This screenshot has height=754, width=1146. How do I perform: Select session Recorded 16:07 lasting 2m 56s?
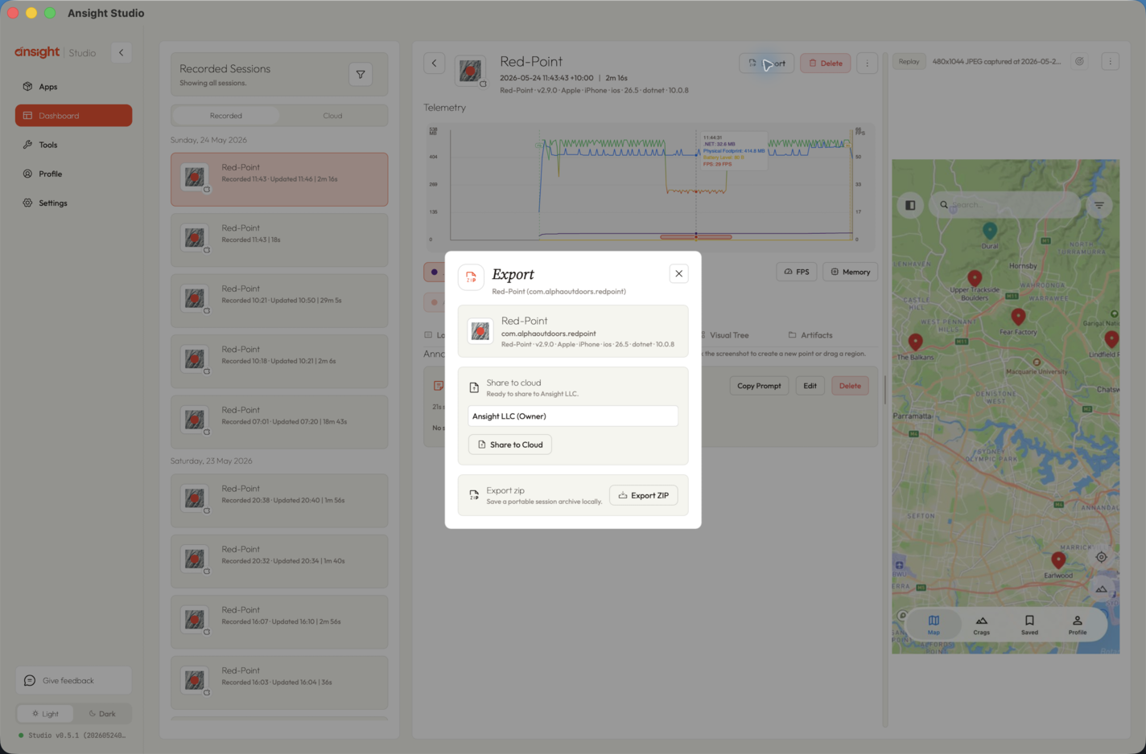[x=279, y=622]
